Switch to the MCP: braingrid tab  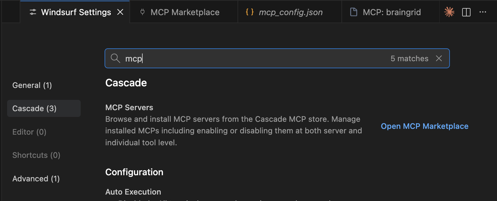coord(391,12)
